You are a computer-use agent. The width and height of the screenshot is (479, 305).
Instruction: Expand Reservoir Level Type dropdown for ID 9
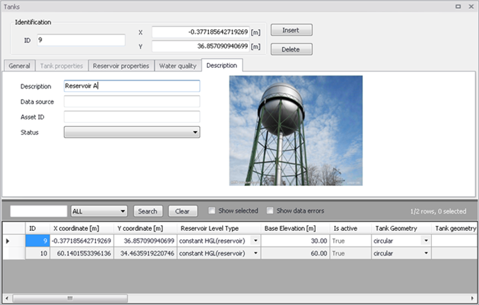pos(255,241)
